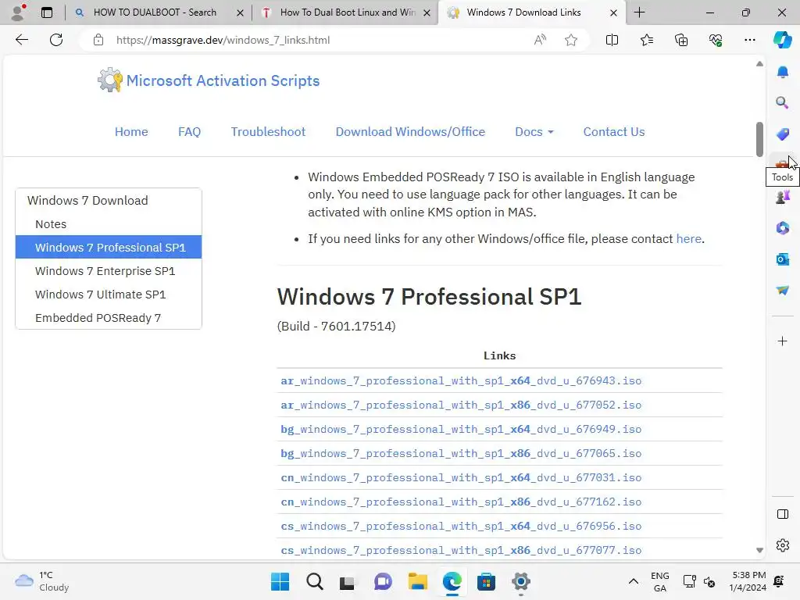Select Windows 7 Professional SP1 side item
800x600 pixels.
click(x=108, y=248)
